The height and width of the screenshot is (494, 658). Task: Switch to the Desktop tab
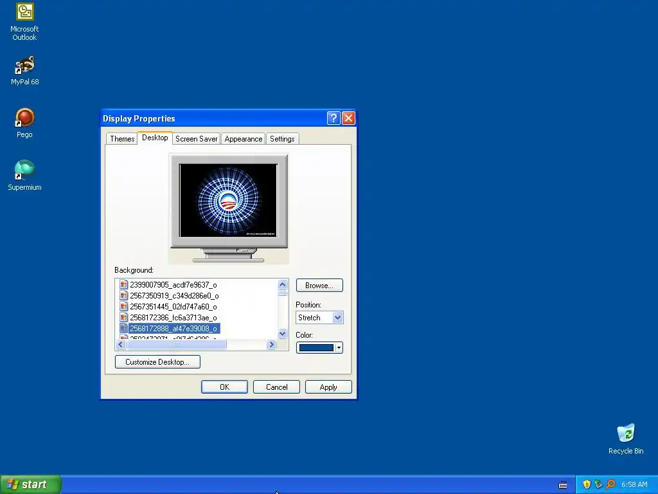point(155,138)
